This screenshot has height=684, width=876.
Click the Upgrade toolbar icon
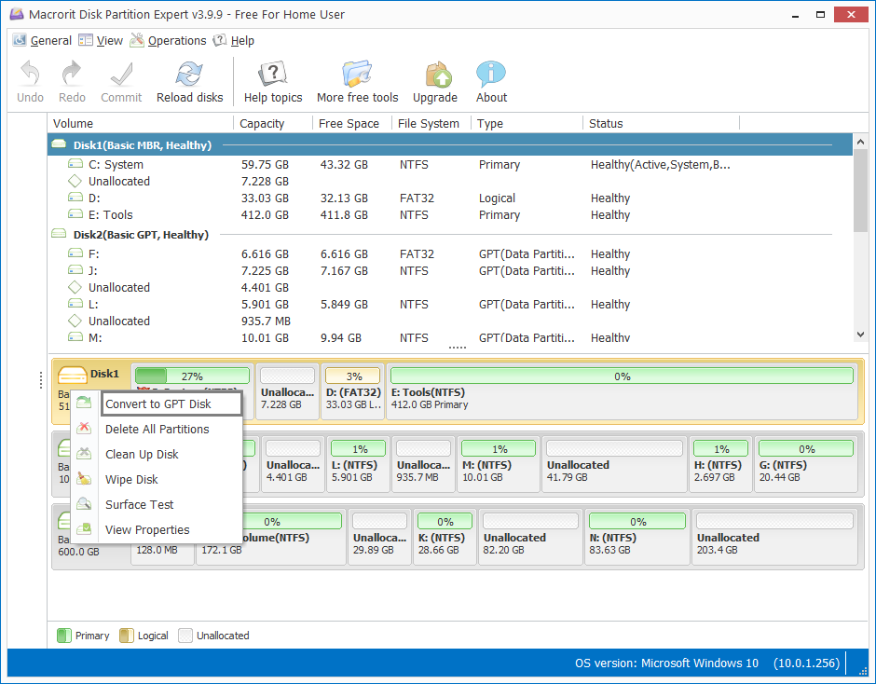[x=438, y=75]
